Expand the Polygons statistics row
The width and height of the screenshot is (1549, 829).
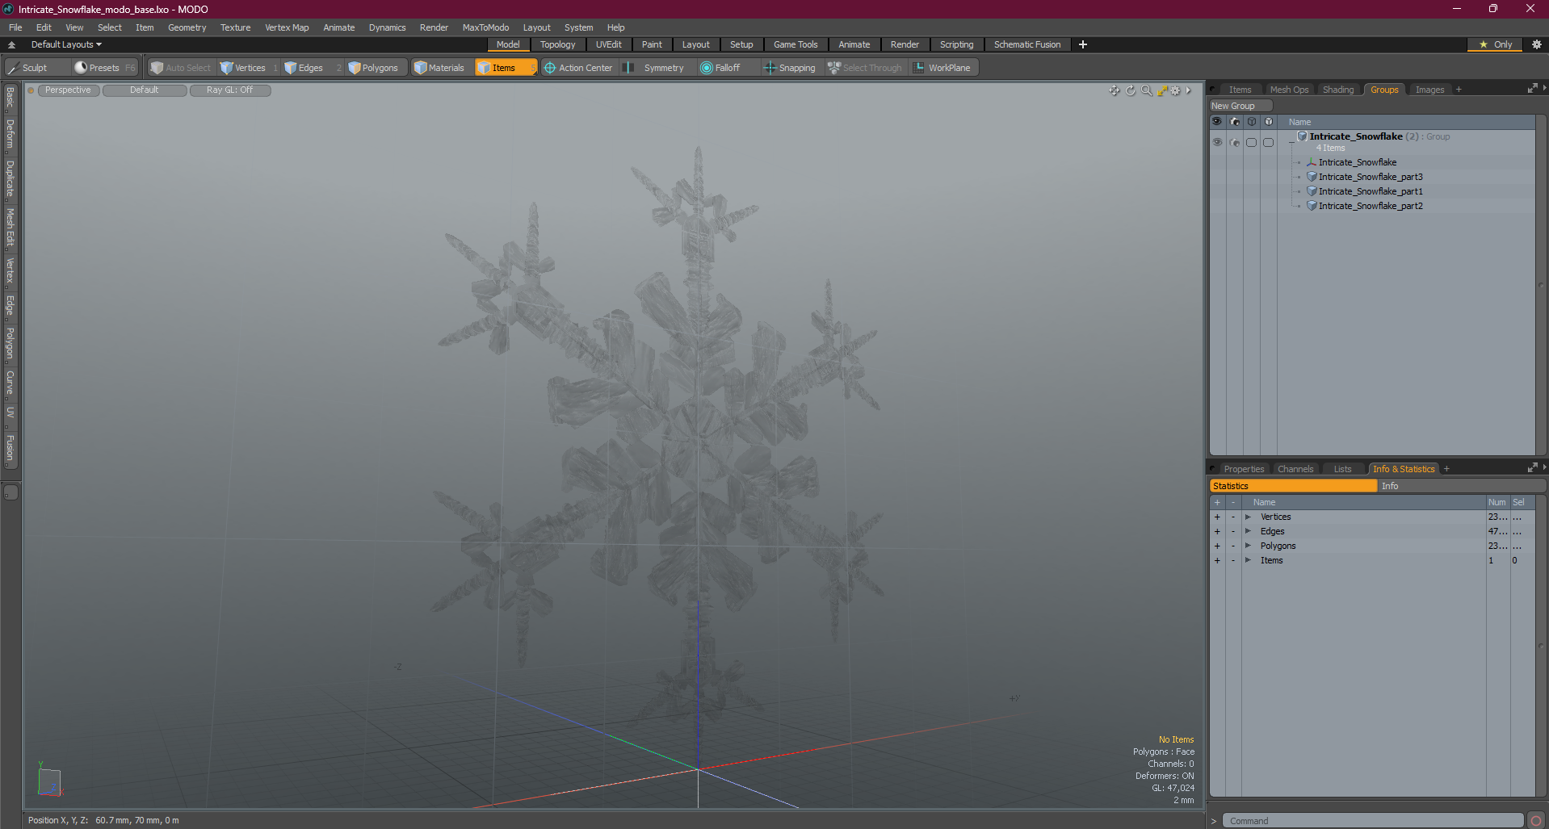click(1248, 546)
